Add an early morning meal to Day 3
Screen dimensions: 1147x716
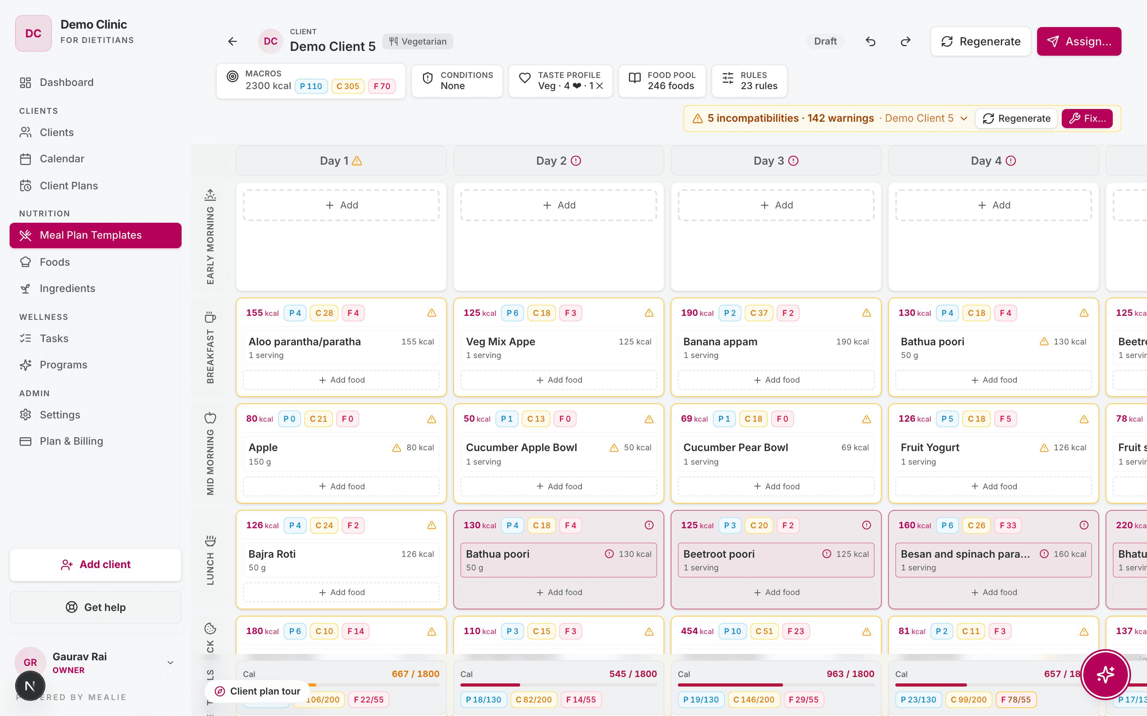point(776,205)
